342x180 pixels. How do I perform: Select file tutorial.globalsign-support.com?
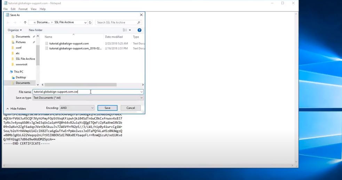point(69,43)
